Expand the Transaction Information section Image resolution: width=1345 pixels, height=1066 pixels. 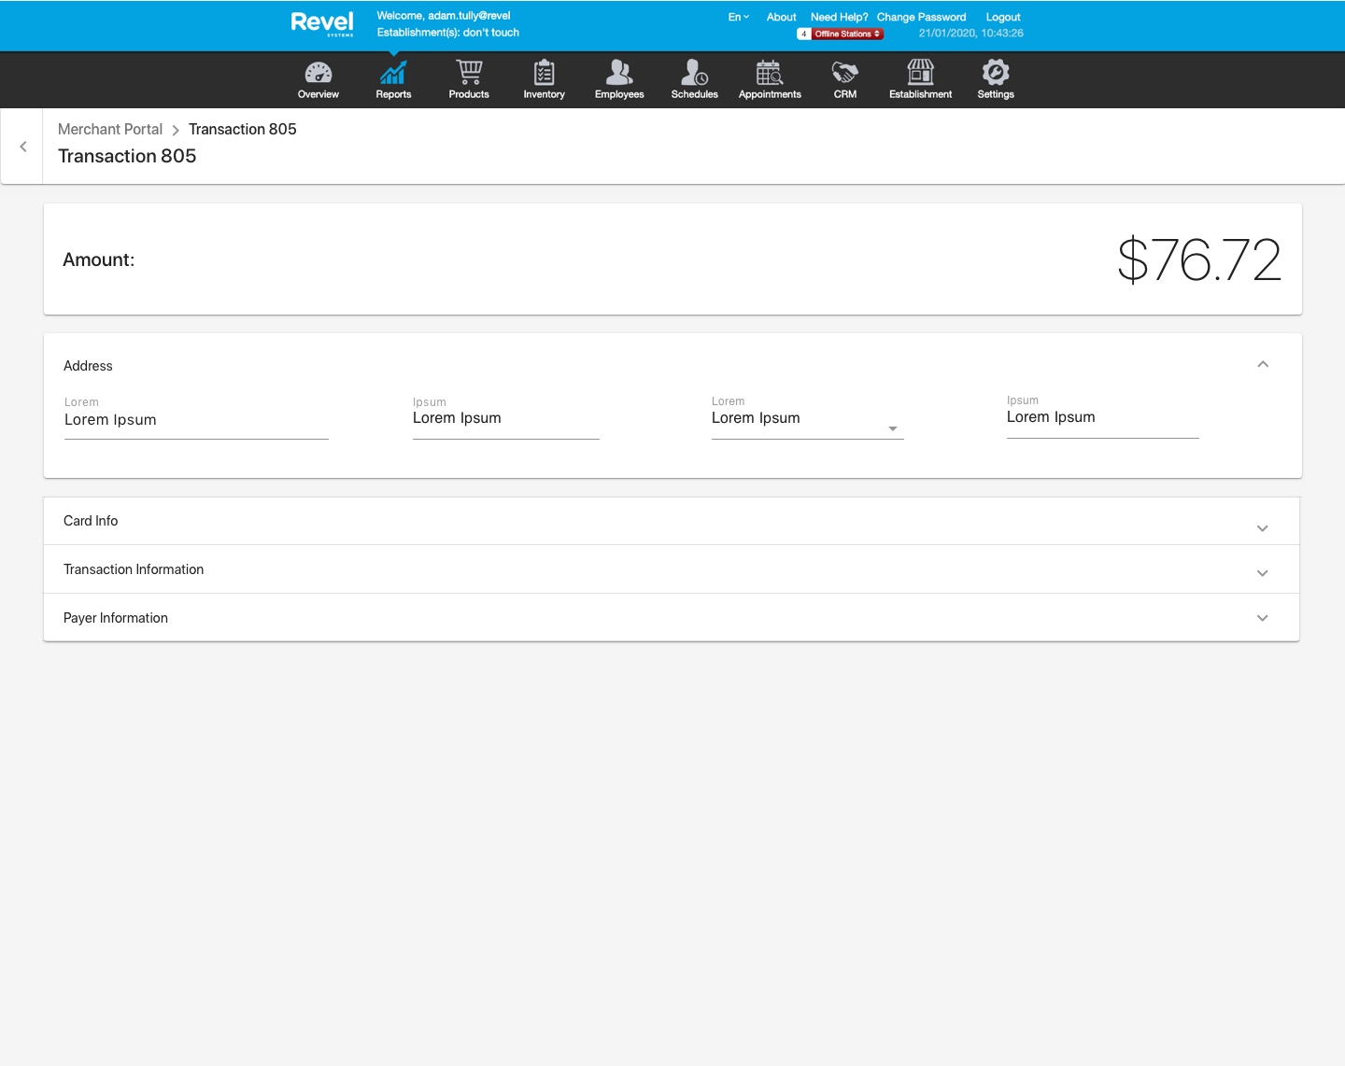click(1262, 573)
